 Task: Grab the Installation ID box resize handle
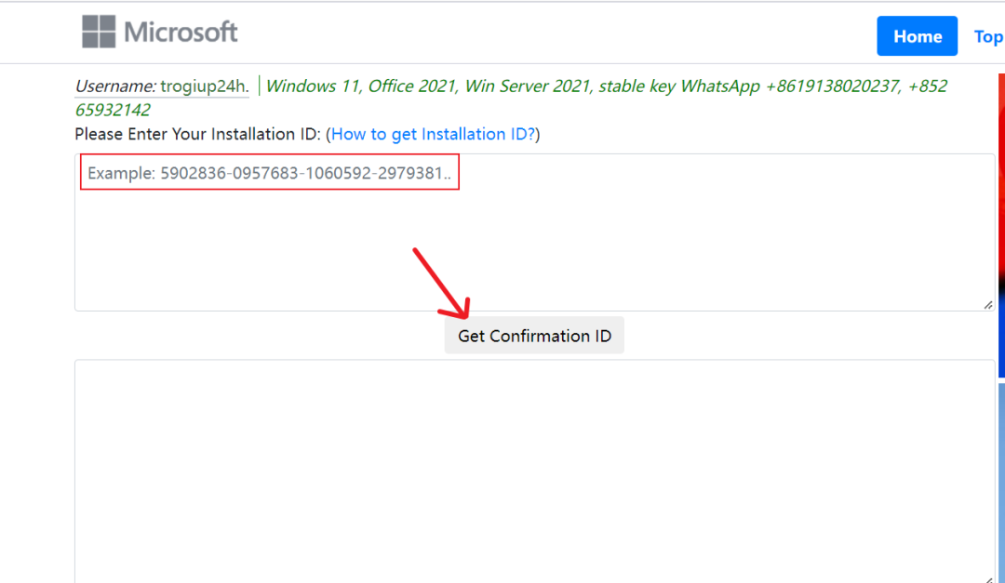987,304
